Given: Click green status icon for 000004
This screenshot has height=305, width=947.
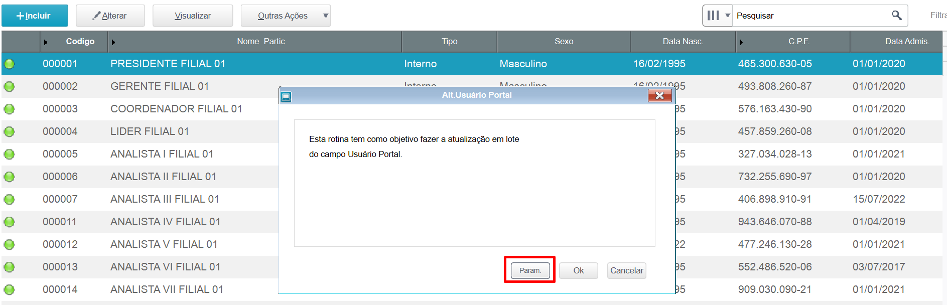Looking at the screenshot, I should [x=10, y=131].
